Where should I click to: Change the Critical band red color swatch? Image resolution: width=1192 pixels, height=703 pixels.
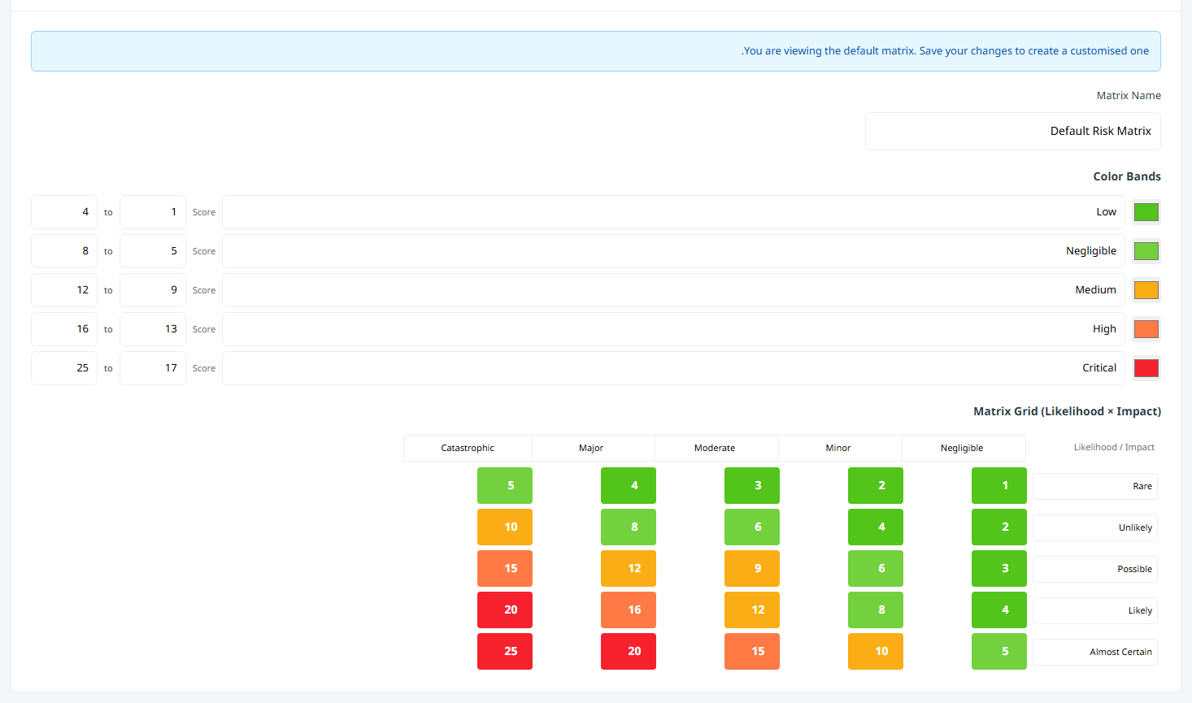[x=1146, y=368]
